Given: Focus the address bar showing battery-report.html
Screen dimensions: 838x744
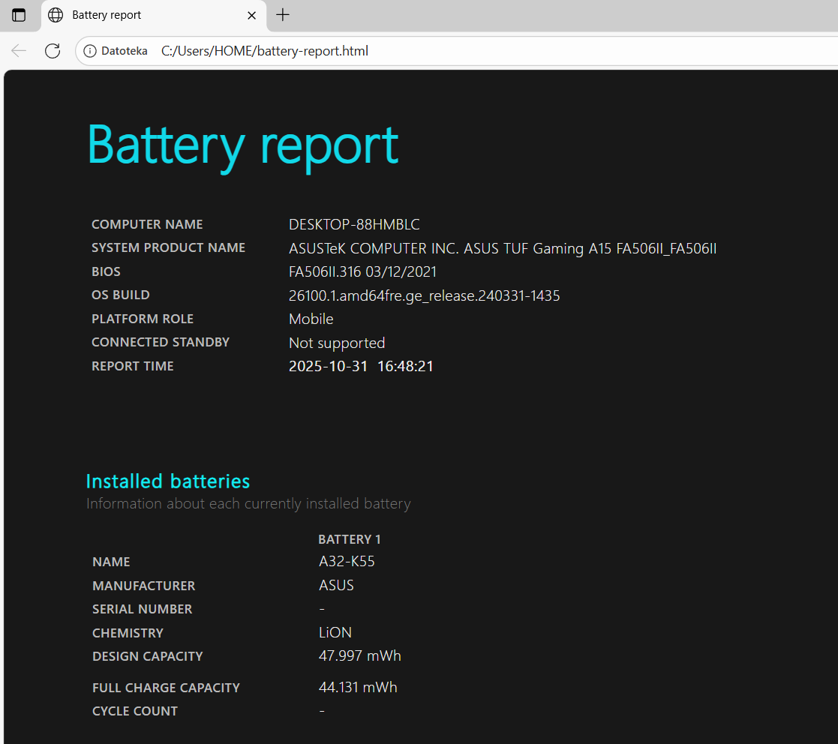Looking at the screenshot, I should pos(450,51).
